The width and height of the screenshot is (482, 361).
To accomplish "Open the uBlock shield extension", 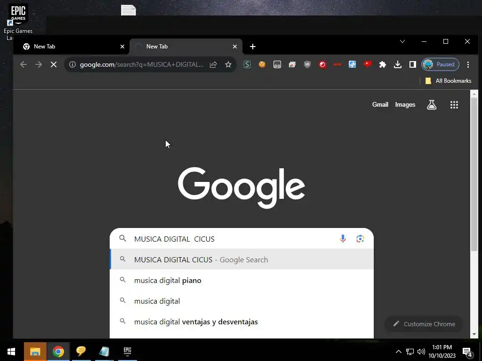I will 307,64.
